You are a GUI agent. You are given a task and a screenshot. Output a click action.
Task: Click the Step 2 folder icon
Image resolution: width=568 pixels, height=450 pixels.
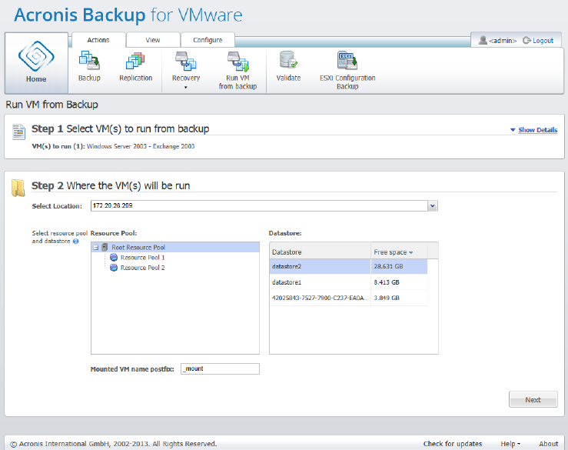[18, 188]
